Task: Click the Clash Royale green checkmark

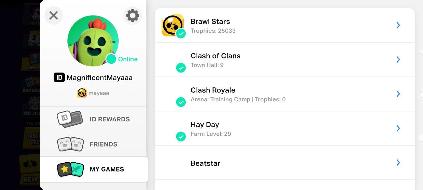Action: coord(181,102)
